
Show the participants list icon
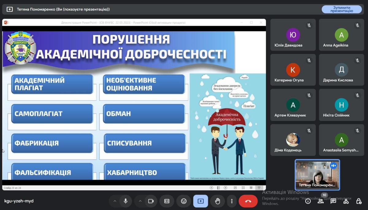point(320,201)
